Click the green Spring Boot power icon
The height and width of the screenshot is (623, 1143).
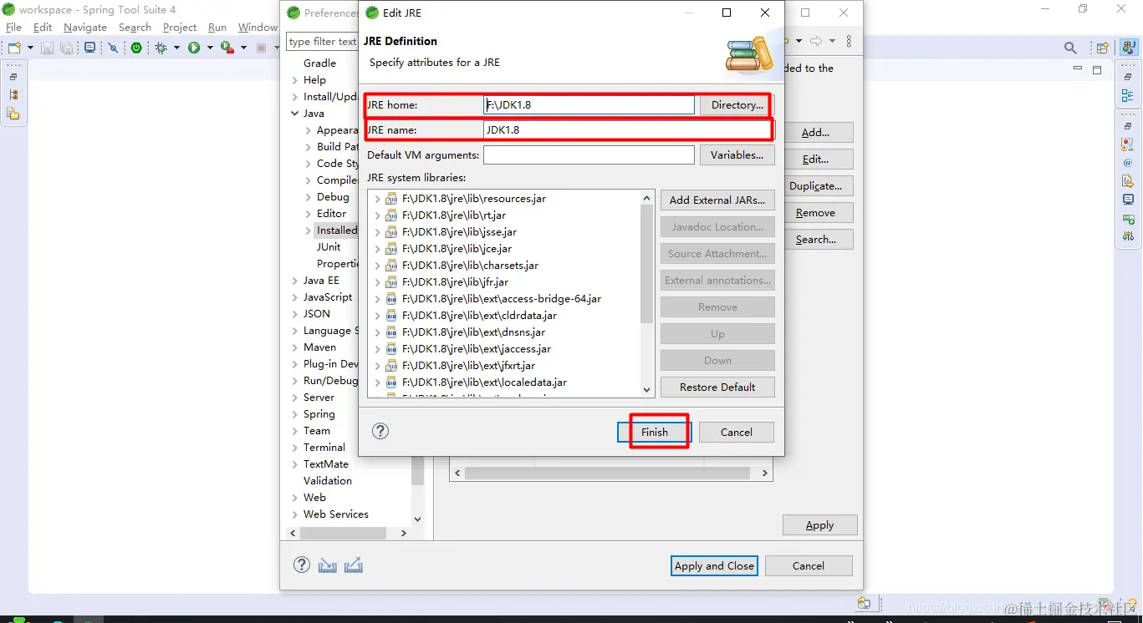[x=136, y=48]
